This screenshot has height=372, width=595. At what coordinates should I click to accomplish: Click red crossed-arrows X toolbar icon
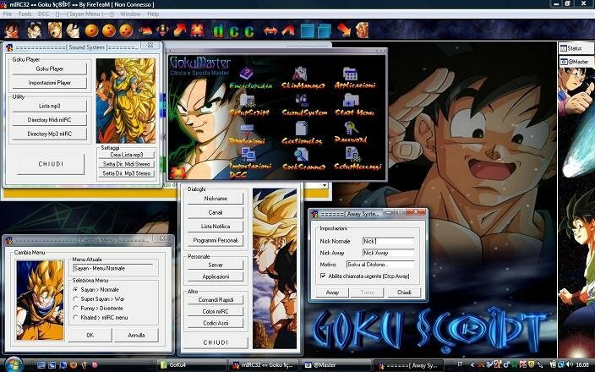click(197, 30)
